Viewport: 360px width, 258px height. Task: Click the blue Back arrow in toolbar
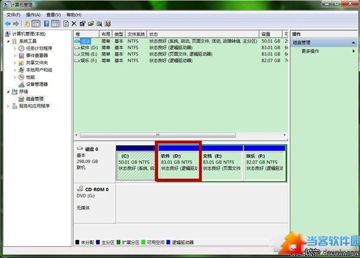click(8, 23)
